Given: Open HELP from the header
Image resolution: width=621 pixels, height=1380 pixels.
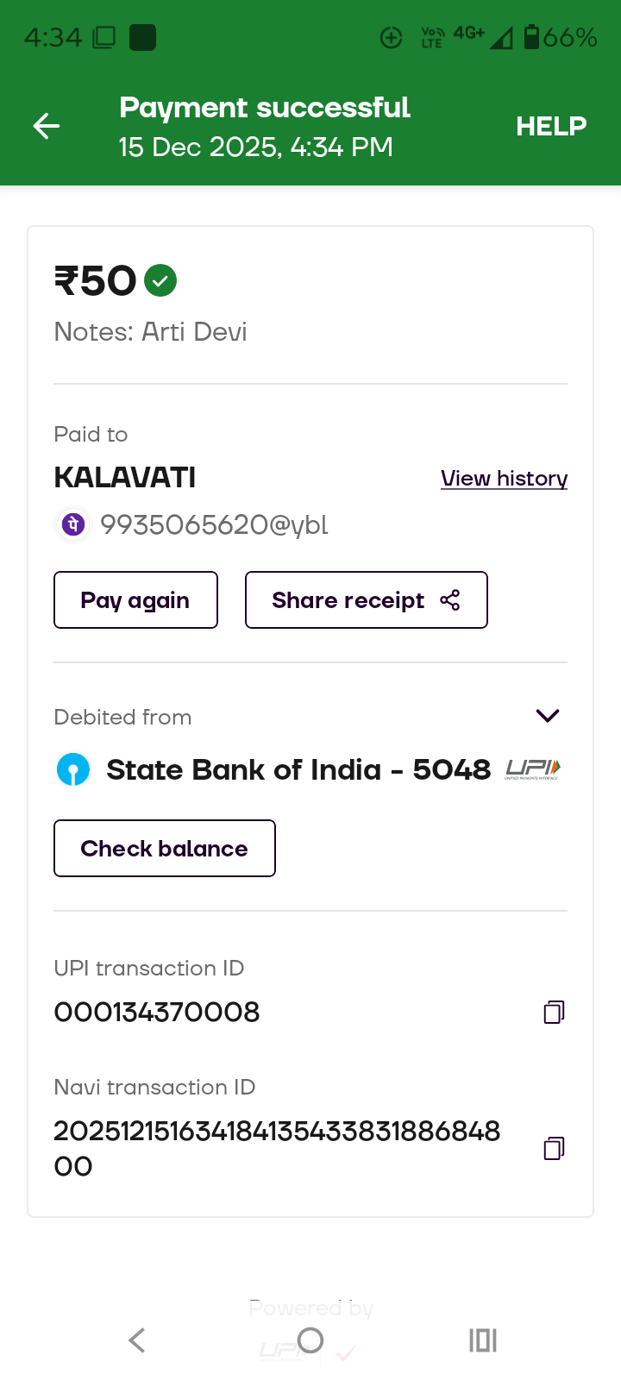Looking at the screenshot, I should tap(551, 126).
